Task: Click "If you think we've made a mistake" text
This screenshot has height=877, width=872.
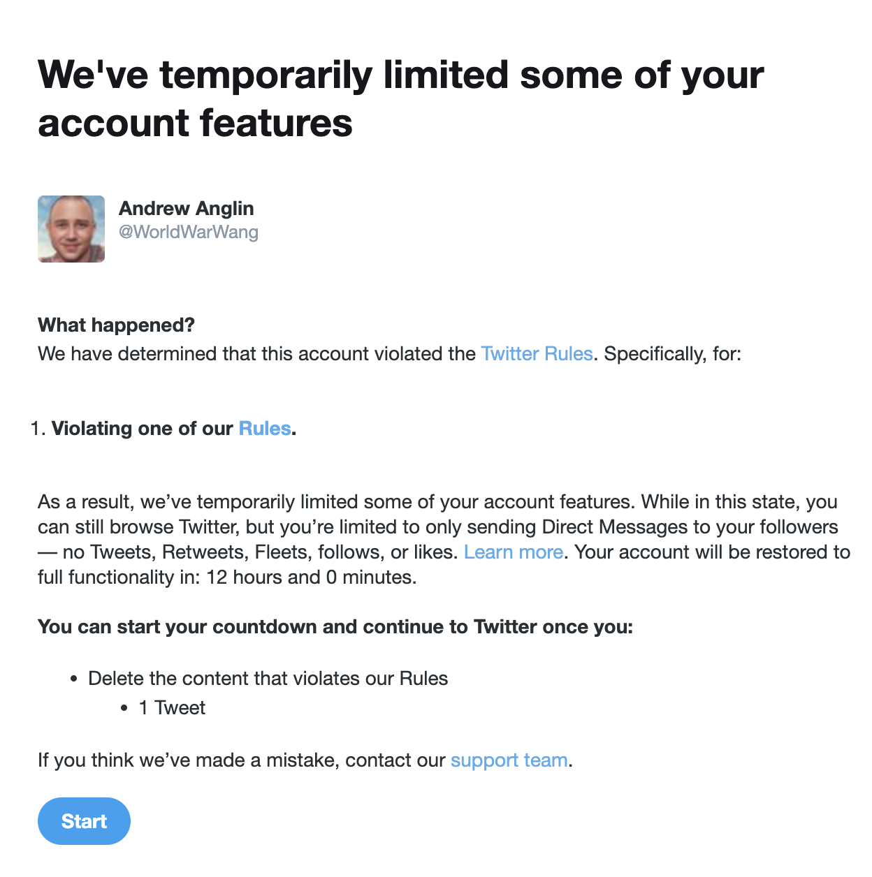Action: point(189,760)
